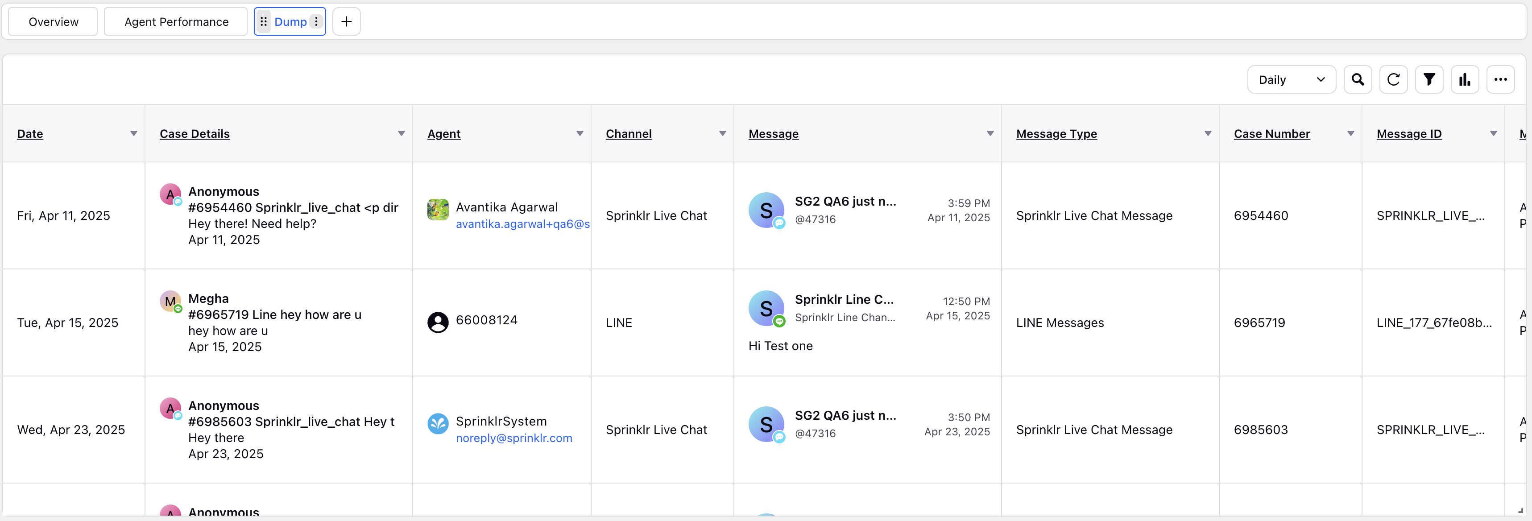Open Case Details column dropdown arrow
This screenshot has height=521, width=1532.
point(402,134)
